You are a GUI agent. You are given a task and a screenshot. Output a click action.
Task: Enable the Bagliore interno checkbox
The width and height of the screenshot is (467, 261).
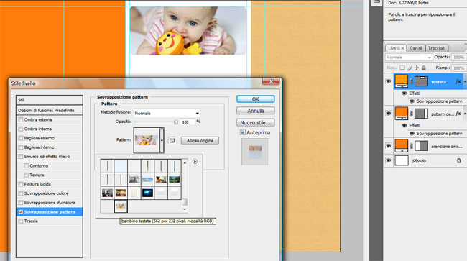click(21, 147)
